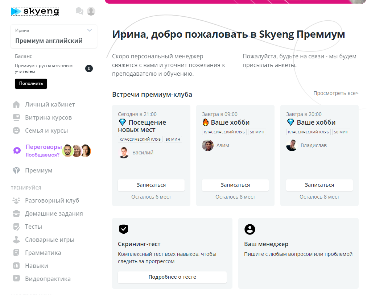Click the diamond icon on Завтра 20:00 card
The height and width of the screenshot is (295, 367).
click(290, 122)
